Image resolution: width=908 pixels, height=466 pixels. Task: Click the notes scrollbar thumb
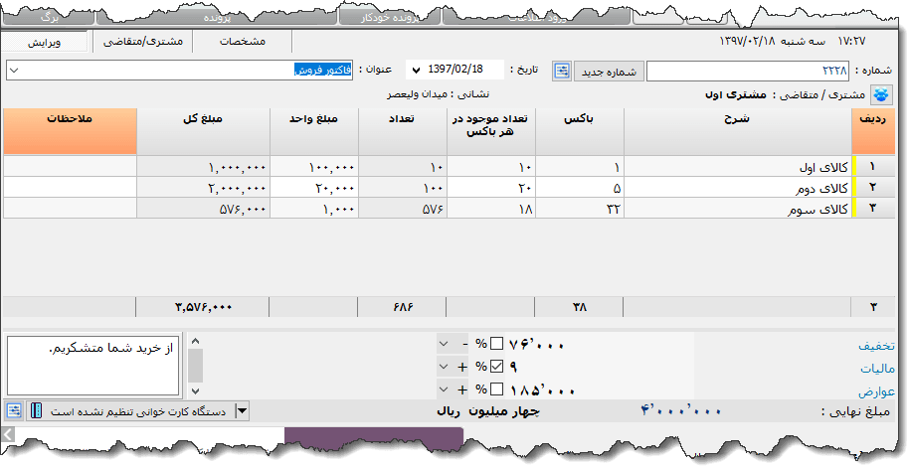pos(195,366)
